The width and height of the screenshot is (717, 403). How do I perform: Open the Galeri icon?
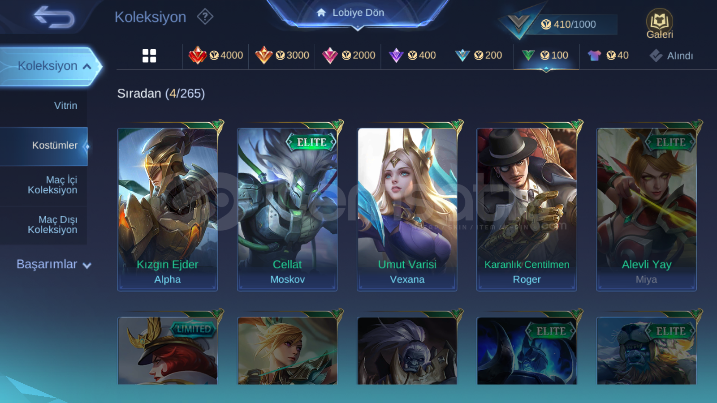click(x=660, y=24)
